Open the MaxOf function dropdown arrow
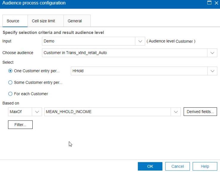 pyautogui.click(x=37, y=112)
